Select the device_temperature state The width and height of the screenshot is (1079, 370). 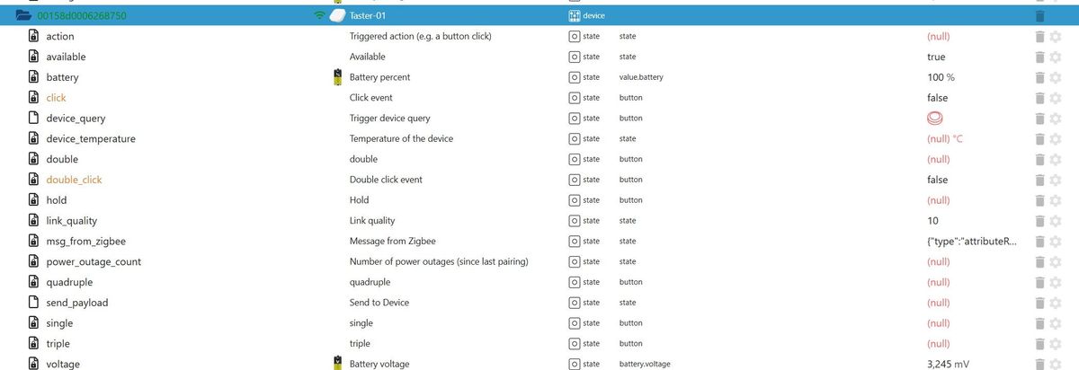(91, 139)
